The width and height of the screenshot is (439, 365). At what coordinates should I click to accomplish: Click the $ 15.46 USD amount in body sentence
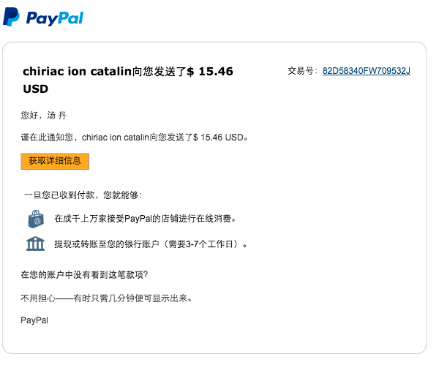coord(219,138)
